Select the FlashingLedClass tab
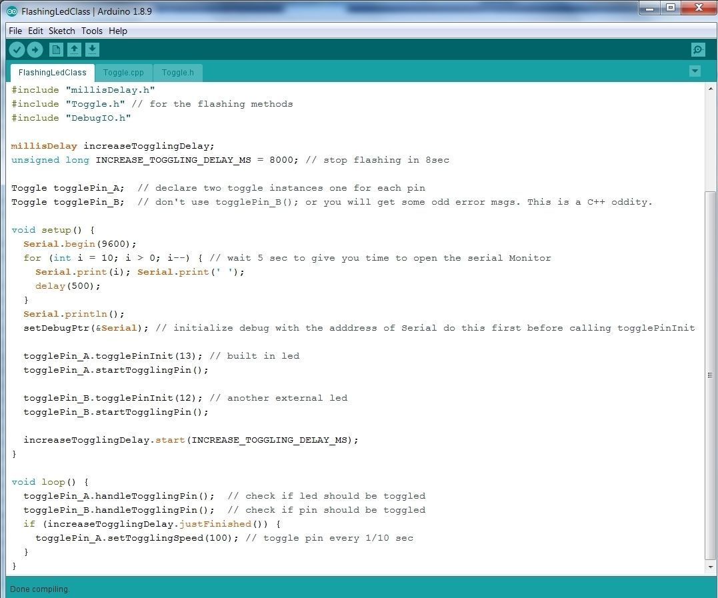This screenshot has height=598, width=718. [52, 72]
